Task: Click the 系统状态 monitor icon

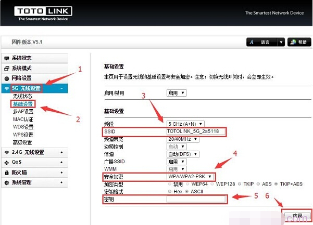Action: point(7,58)
